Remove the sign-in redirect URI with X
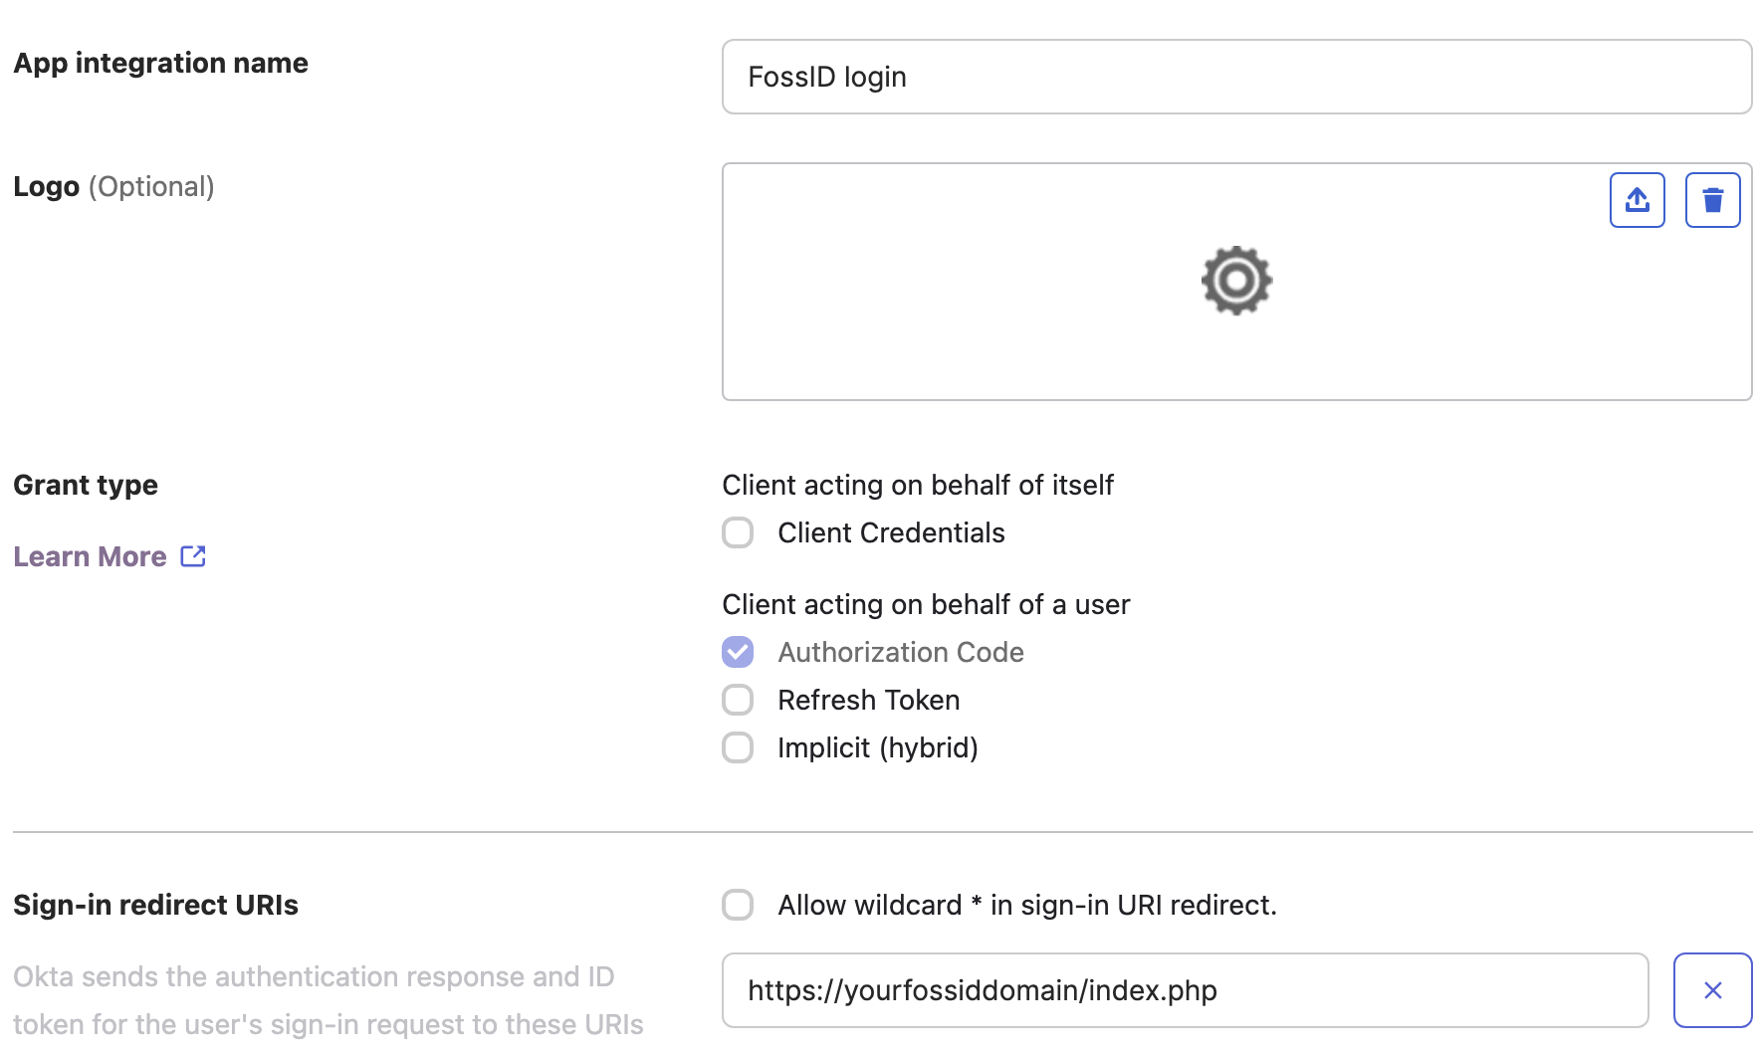 [x=1712, y=990]
